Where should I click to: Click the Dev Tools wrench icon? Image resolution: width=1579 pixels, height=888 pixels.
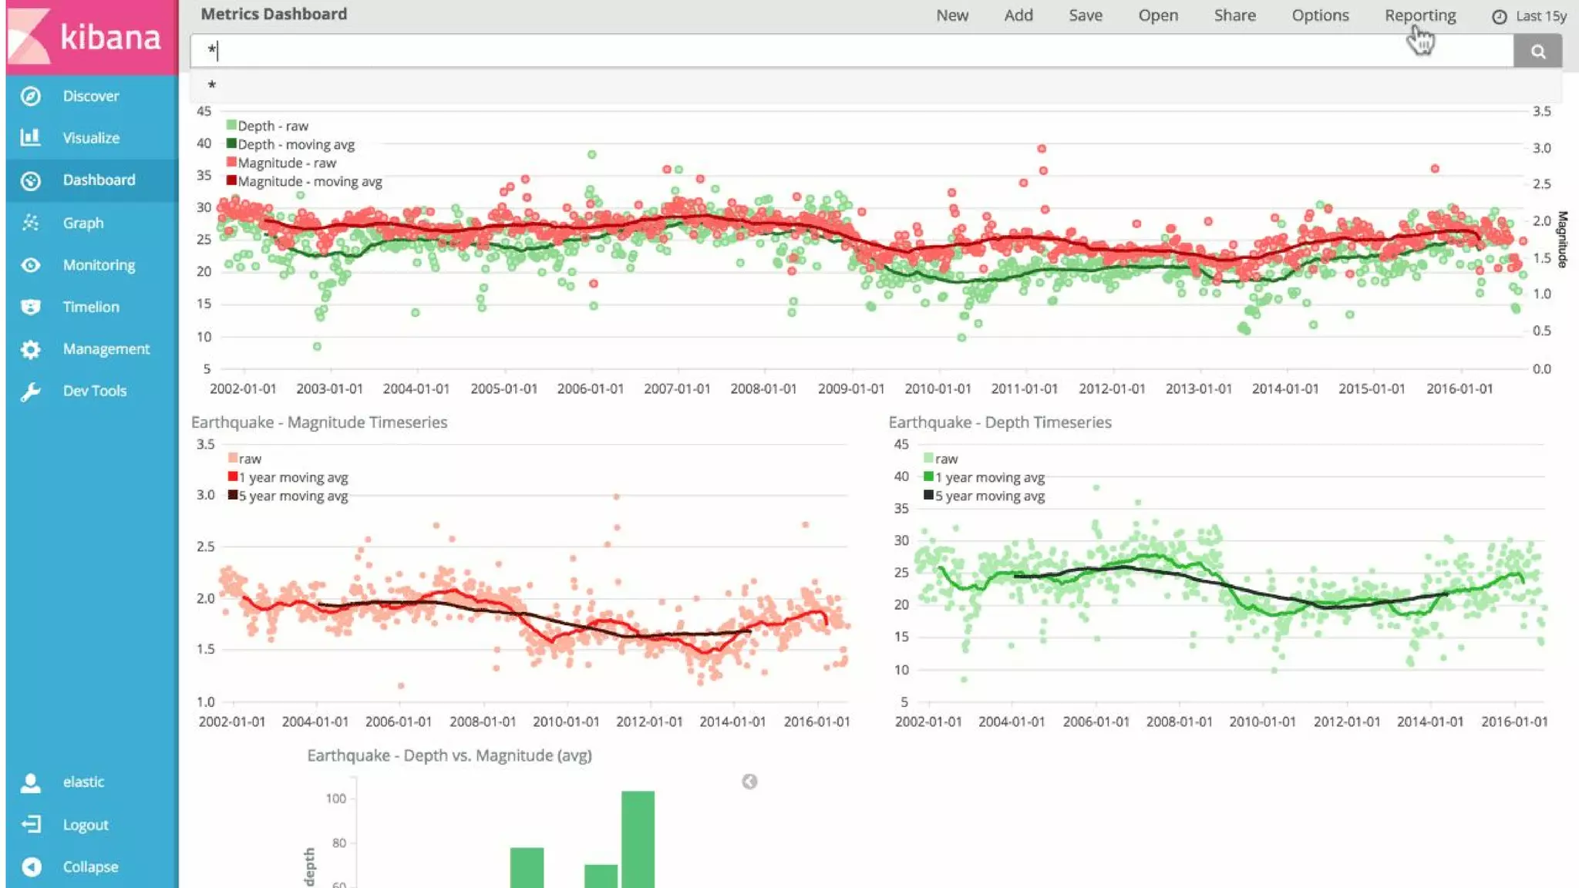coord(30,392)
